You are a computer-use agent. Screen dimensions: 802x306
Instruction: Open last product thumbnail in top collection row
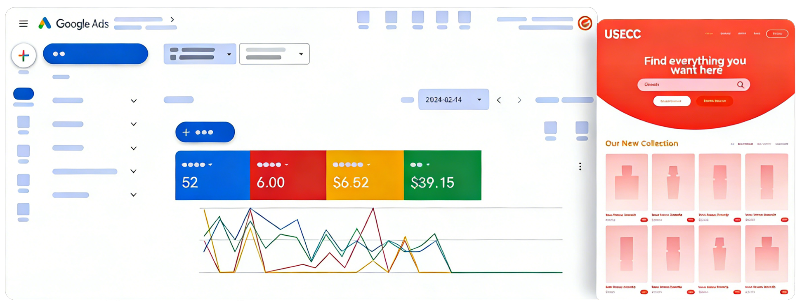pos(767,182)
